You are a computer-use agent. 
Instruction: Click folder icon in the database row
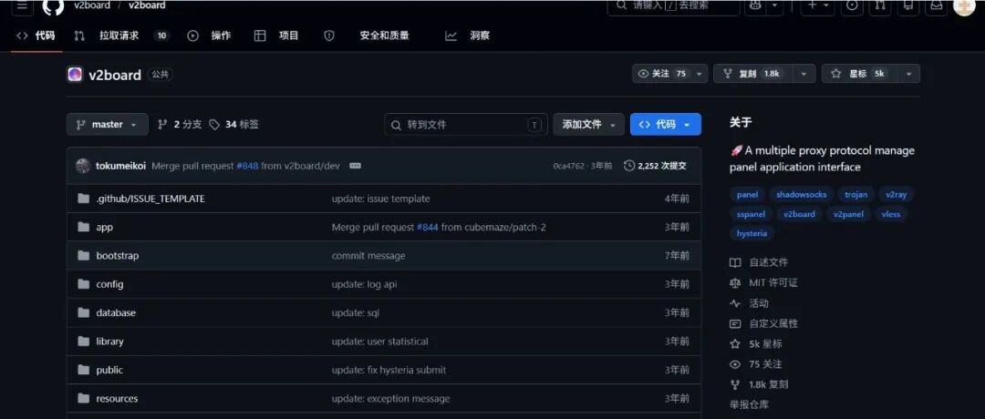84,312
